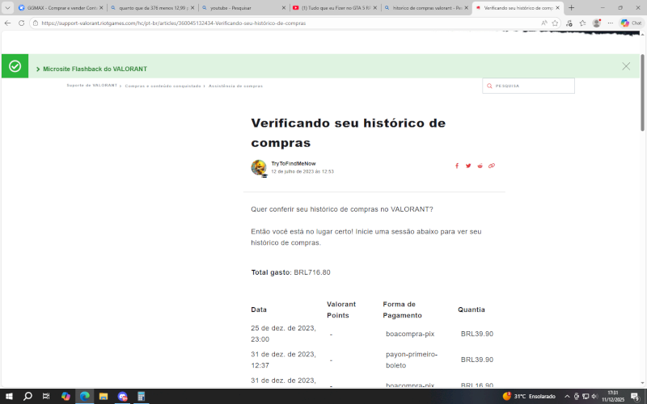Open Compras e conteúdo conquistado breadcrumb
This screenshot has height=404, width=647.
coord(163,86)
